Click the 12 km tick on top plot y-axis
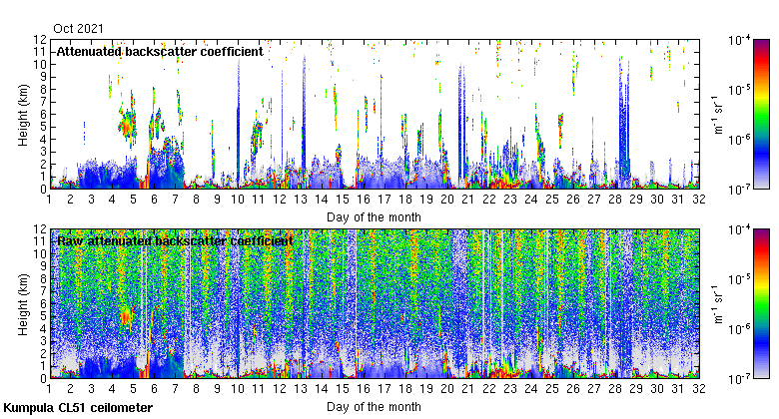This screenshot has width=779, height=419. 39,39
